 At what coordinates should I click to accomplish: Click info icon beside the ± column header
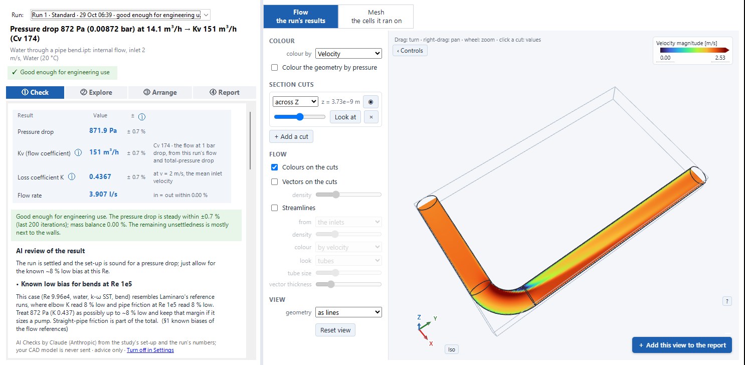tap(142, 117)
